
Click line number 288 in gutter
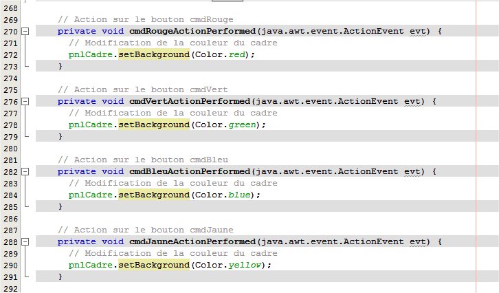coord(10,241)
